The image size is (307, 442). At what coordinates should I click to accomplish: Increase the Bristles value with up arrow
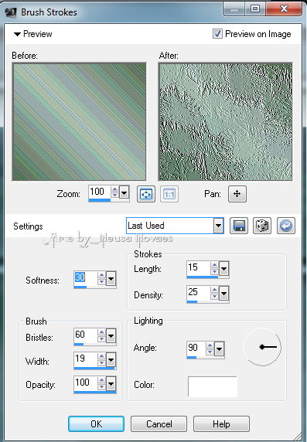[x=101, y=332]
